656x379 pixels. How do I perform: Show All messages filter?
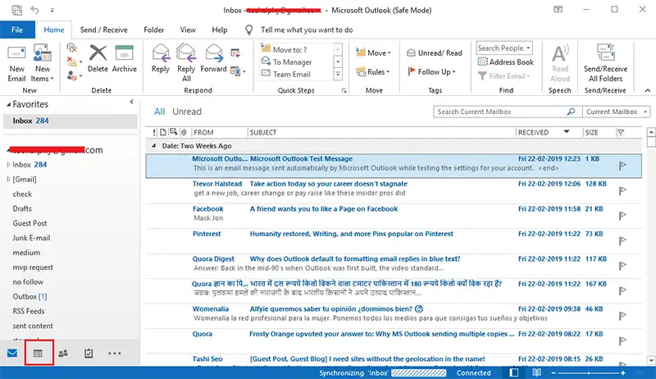click(x=159, y=112)
